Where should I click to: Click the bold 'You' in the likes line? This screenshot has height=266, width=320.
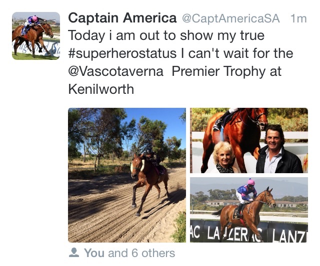click(x=94, y=253)
